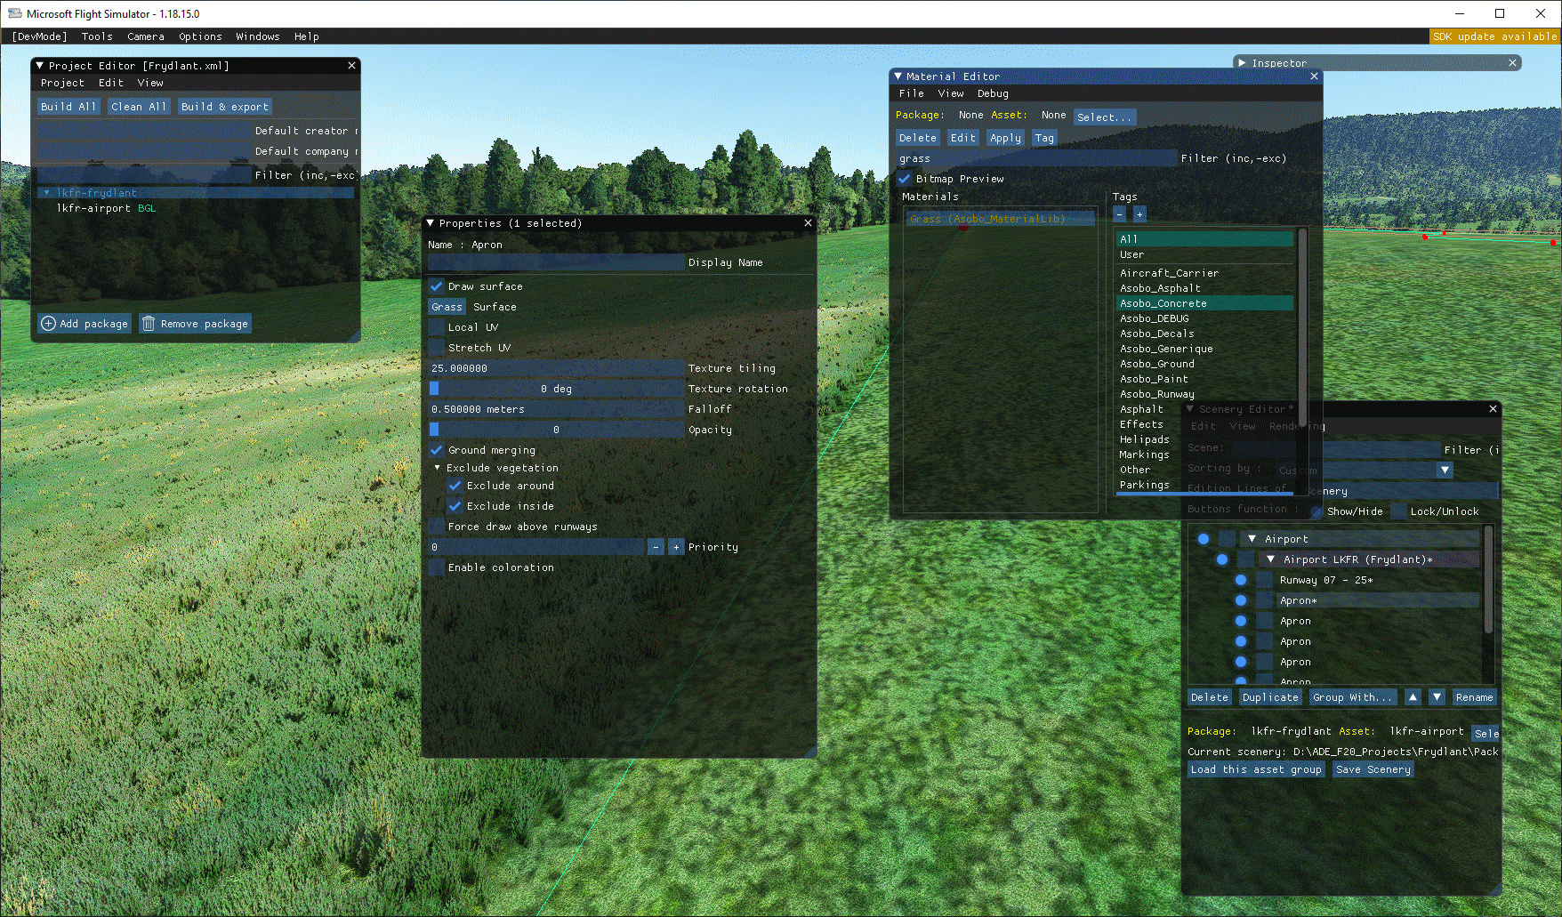Click the Build & export button
The height and width of the screenshot is (917, 1562).
coord(224,107)
